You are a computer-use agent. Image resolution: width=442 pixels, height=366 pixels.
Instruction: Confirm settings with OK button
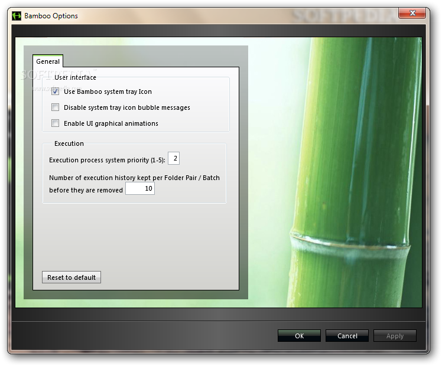click(x=299, y=336)
